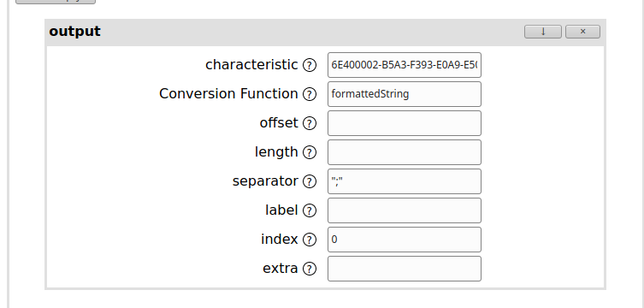View help tooltip for separator
This screenshot has width=644, height=308.
point(310,181)
